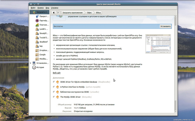Click version text 1.5.1-3 (bibus)

coord(80,108)
